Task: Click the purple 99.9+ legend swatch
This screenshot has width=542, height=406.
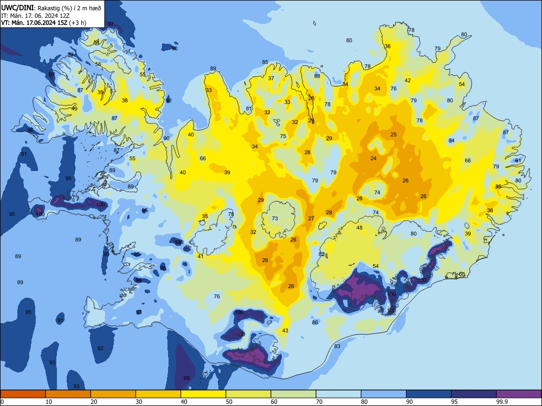Action: coord(519,394)
